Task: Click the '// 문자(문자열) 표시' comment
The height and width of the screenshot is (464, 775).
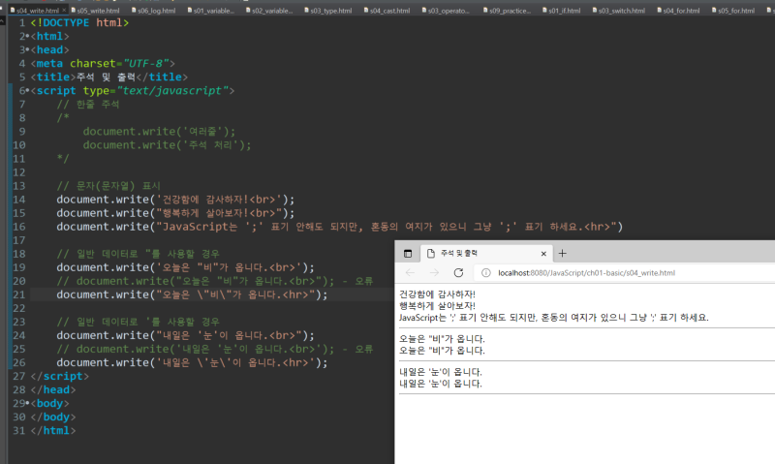Action: (x=108, y=186)
